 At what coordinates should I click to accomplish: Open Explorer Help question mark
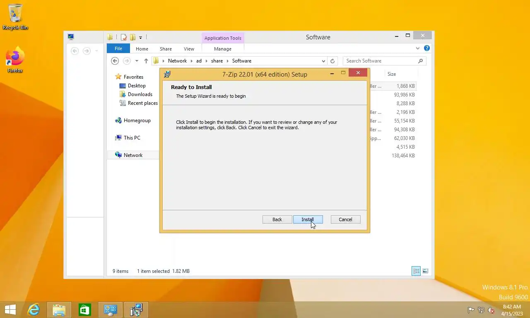click(x=427, y=48)
